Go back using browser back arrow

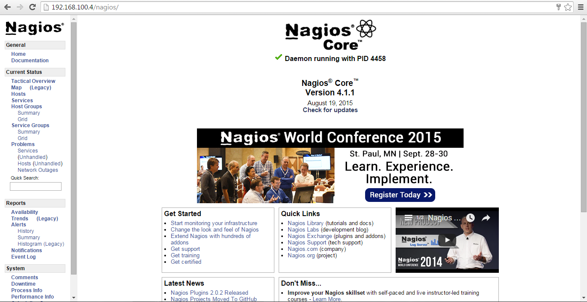(8, 7)
